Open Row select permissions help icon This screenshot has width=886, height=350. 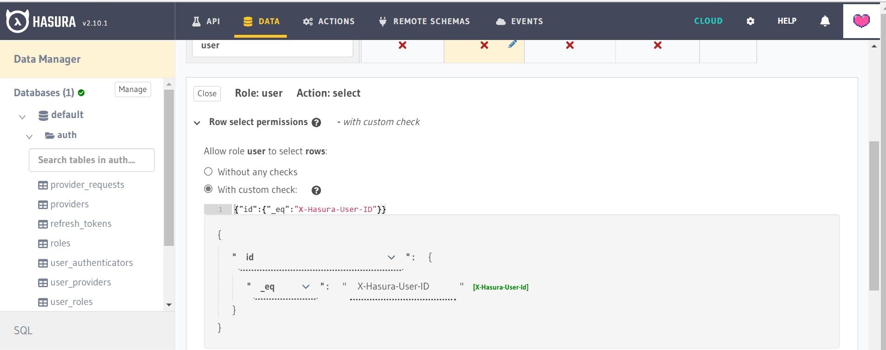[317, 122]
